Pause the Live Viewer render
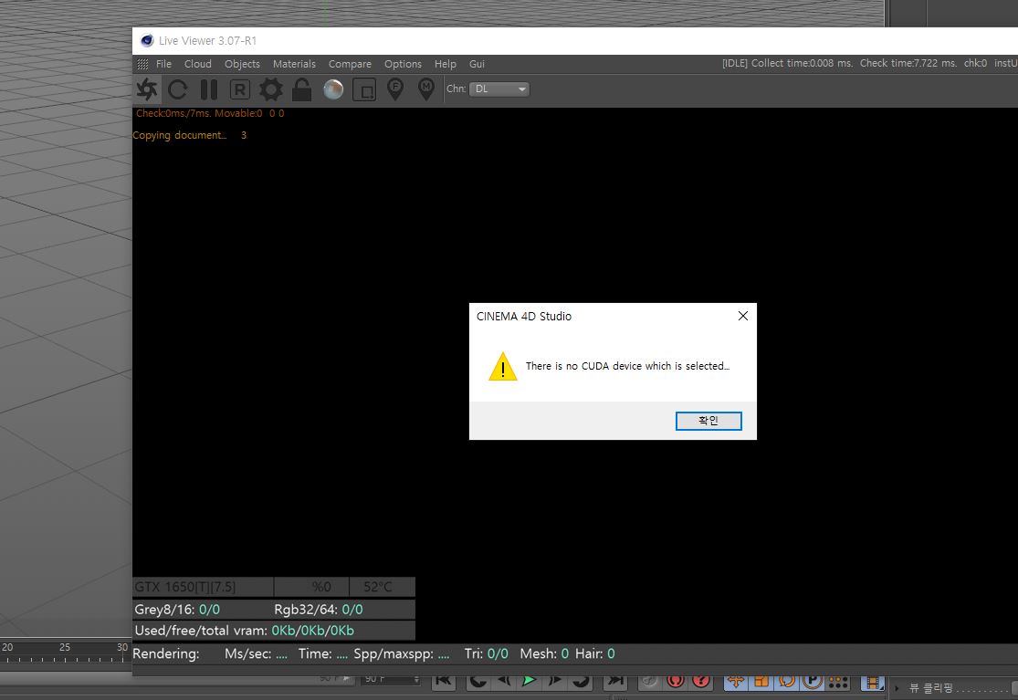This screenshot has height=700, width=1018. pos(209,89)
